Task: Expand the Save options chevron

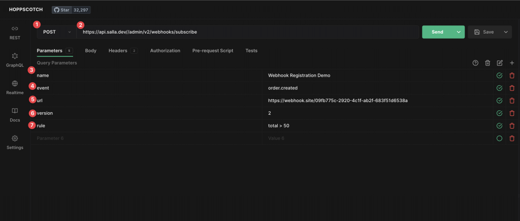Action: click(506, 32)
